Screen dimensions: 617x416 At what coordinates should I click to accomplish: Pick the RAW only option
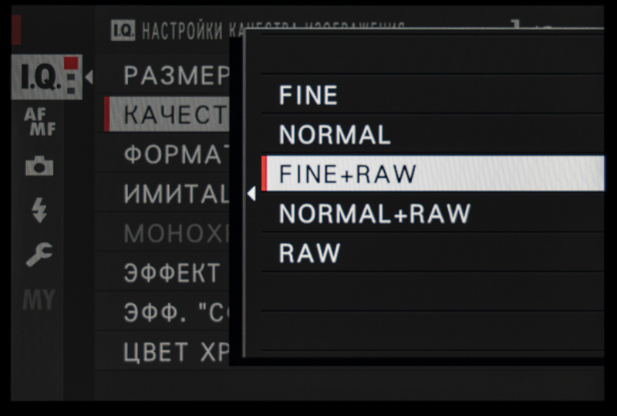click(310, 253)
